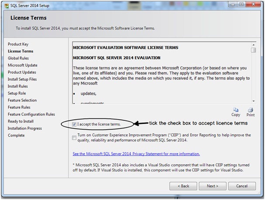The width and height of the screenshot is (265, 200).
Task: Toggle the 'I accept the license terms' checkbox
Action: [75, 124]
